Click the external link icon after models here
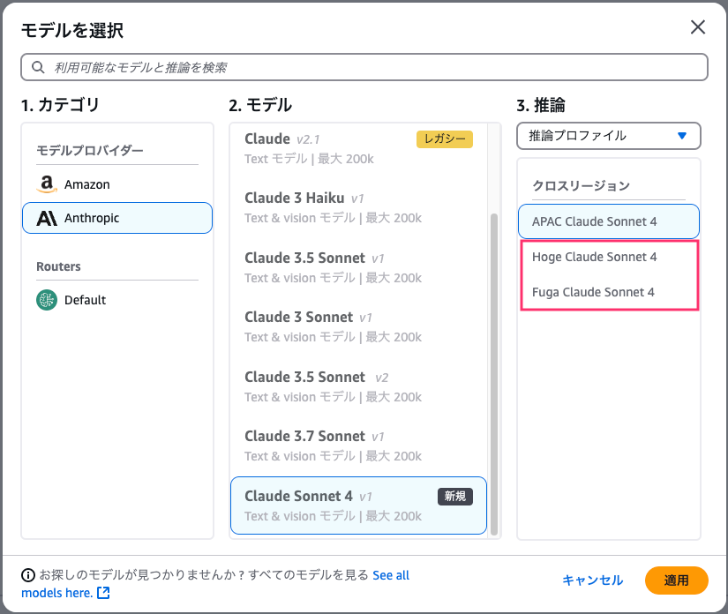 (103, 593)
